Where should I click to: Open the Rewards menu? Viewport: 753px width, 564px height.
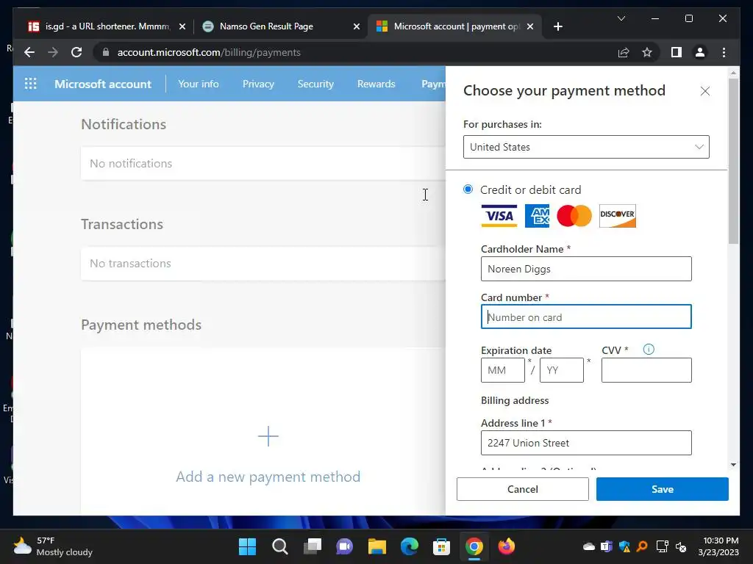point(376,84)
